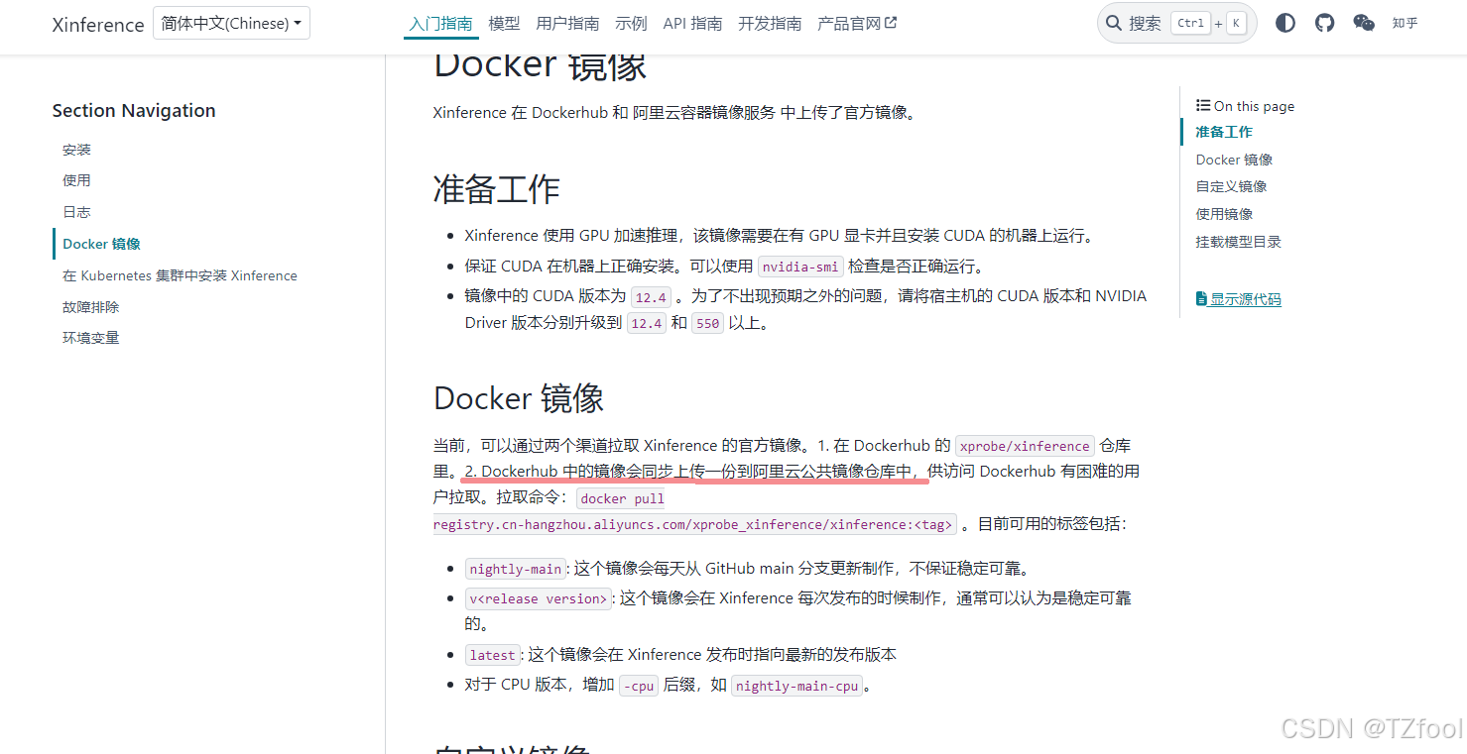Select the 模型 tab
1467x754 pixels.
coord(504,23)
